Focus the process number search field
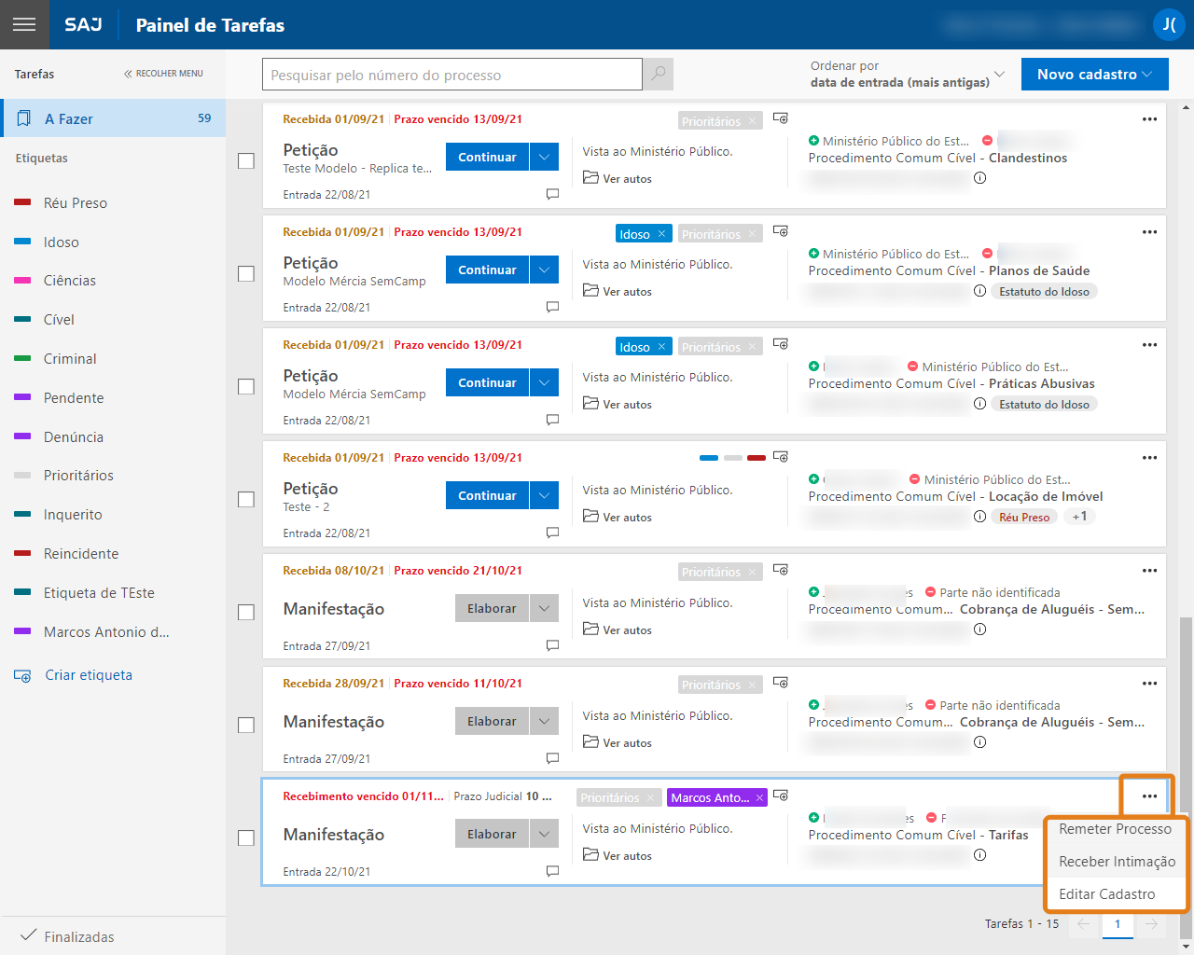The width and height of the screenshot is (1194, 955). [452, 75]
